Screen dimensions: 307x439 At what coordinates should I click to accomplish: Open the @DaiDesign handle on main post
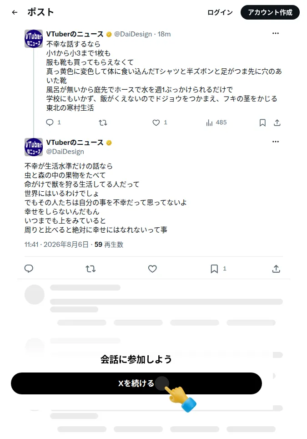tap(65, 152)
